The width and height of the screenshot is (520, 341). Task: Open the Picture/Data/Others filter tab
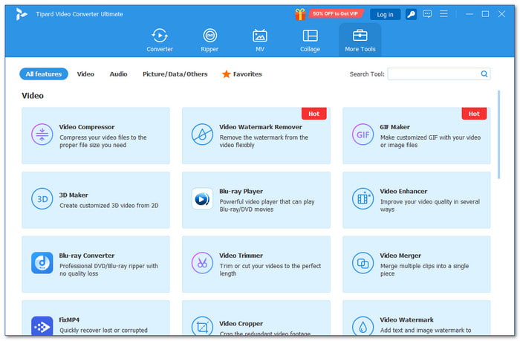[175, 74]
